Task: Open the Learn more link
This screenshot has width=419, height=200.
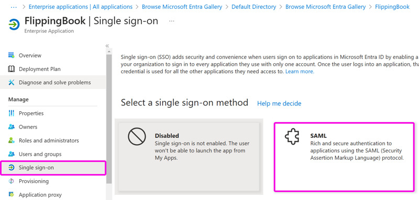Action: (300, 72)
